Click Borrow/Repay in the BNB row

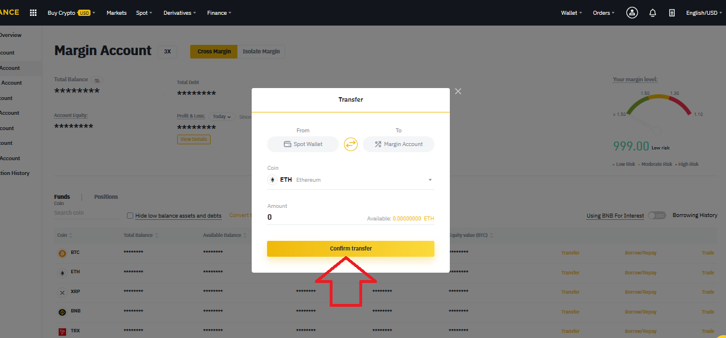pyautogui.click(x=641, y=312)
